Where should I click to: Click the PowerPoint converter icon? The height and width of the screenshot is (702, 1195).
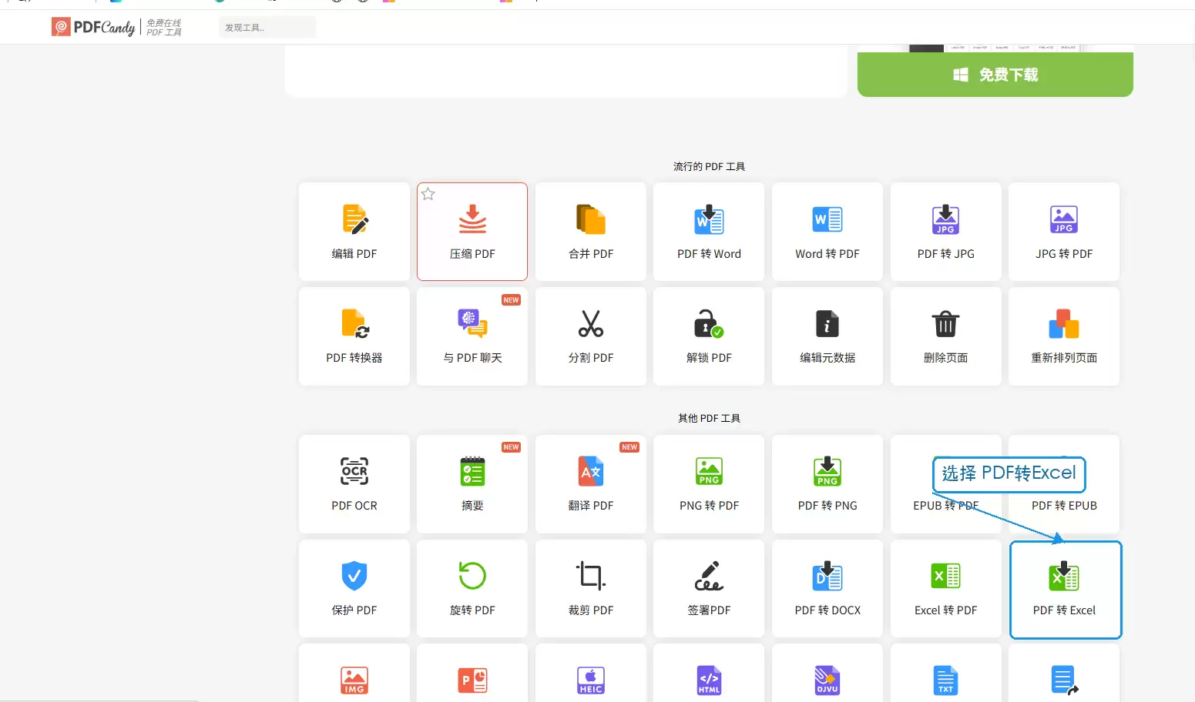pyautogui.click(x=472, y=680)
